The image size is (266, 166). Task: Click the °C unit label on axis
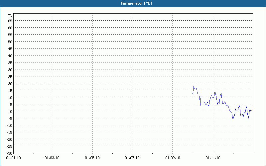coord(10,15)
